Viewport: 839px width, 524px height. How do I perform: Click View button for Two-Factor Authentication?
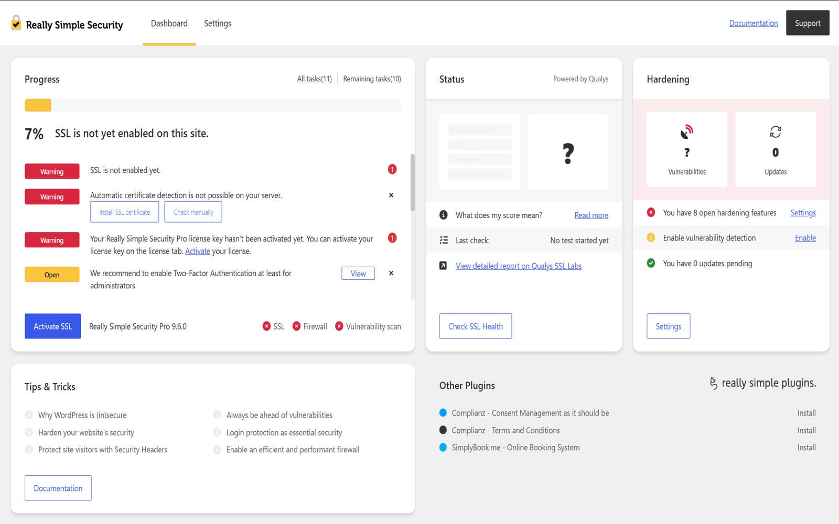[358, 274]
